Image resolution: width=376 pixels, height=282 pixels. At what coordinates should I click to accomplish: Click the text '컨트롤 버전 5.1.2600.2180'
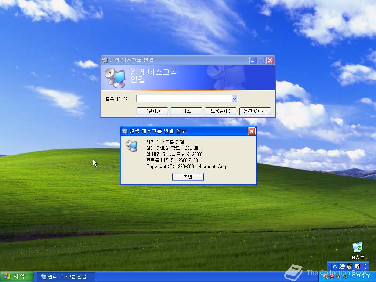tap(172, 160)
